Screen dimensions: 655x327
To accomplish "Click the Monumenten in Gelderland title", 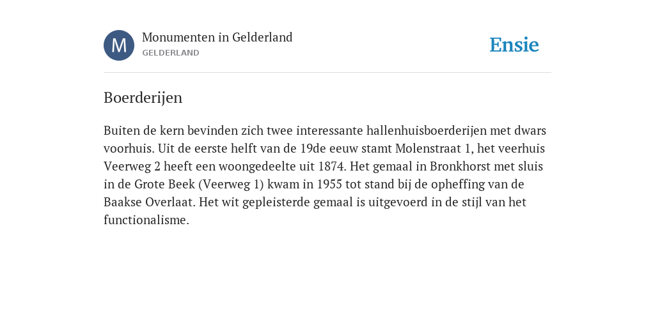I will coord(217,37).
